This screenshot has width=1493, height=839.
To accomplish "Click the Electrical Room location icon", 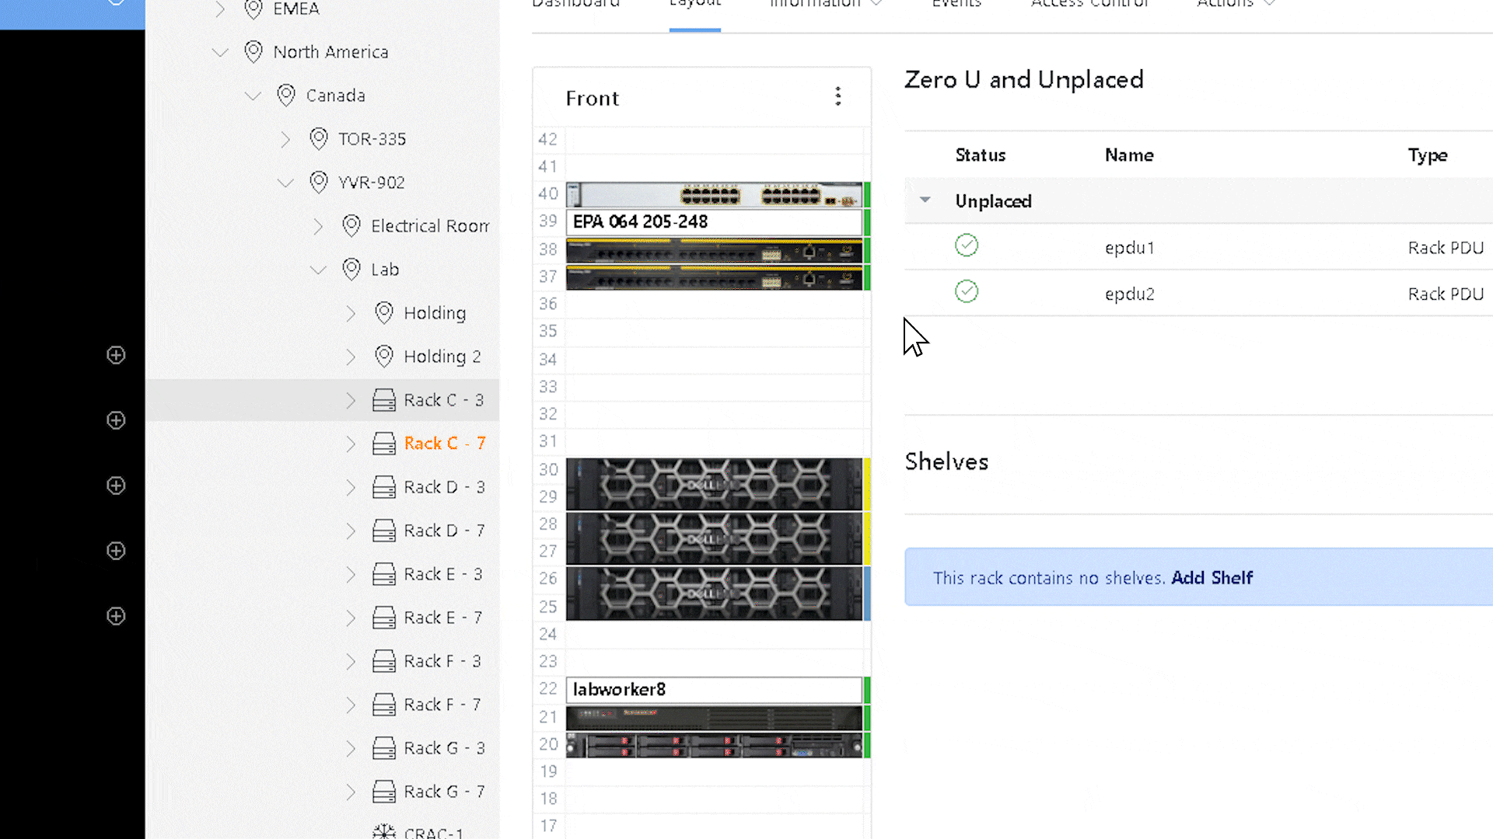I will tap(351, 225).
